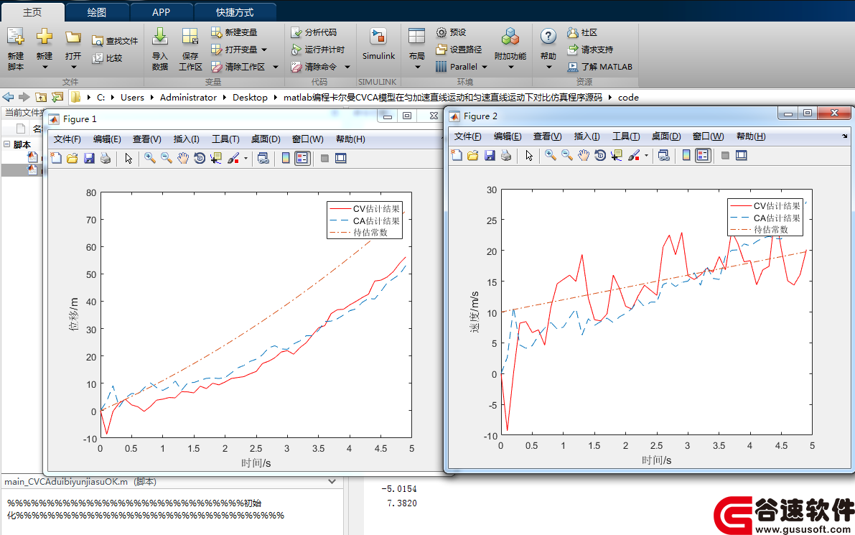Click 新建变量 (New Variable)

point(234,32)
